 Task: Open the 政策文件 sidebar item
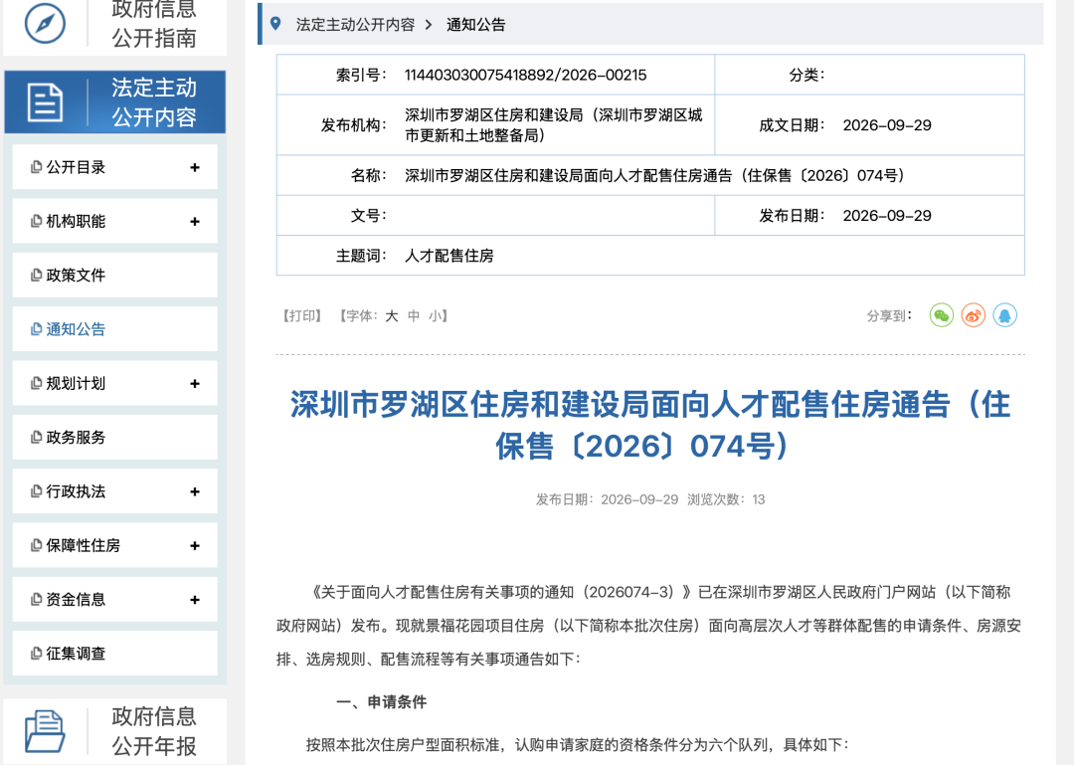click(115, 275)
